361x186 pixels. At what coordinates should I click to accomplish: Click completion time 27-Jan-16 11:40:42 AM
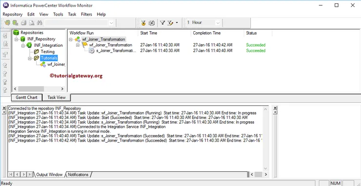213,45
